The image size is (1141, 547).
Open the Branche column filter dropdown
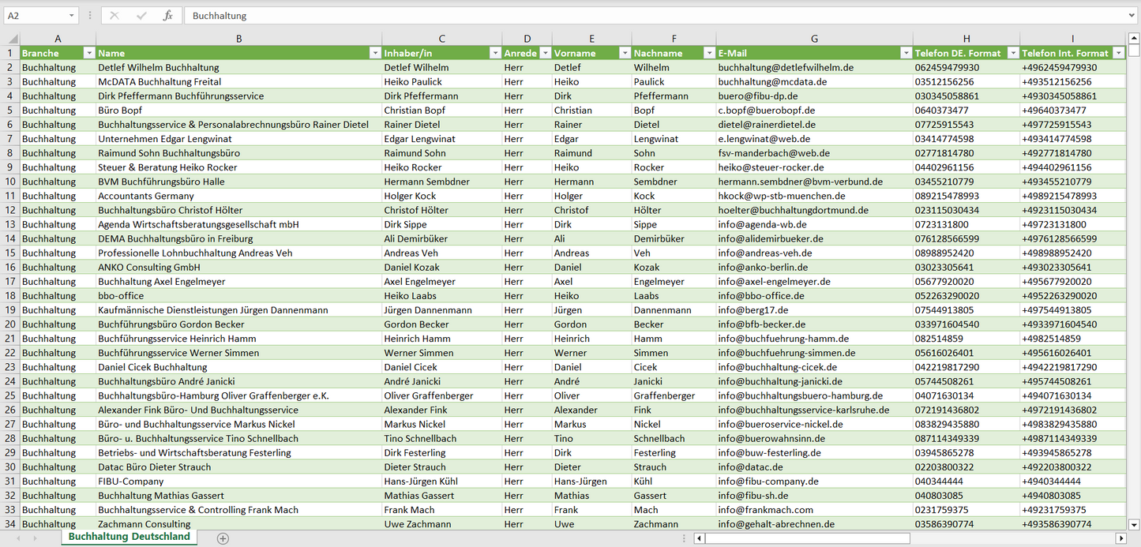click(x=88, y=54)
